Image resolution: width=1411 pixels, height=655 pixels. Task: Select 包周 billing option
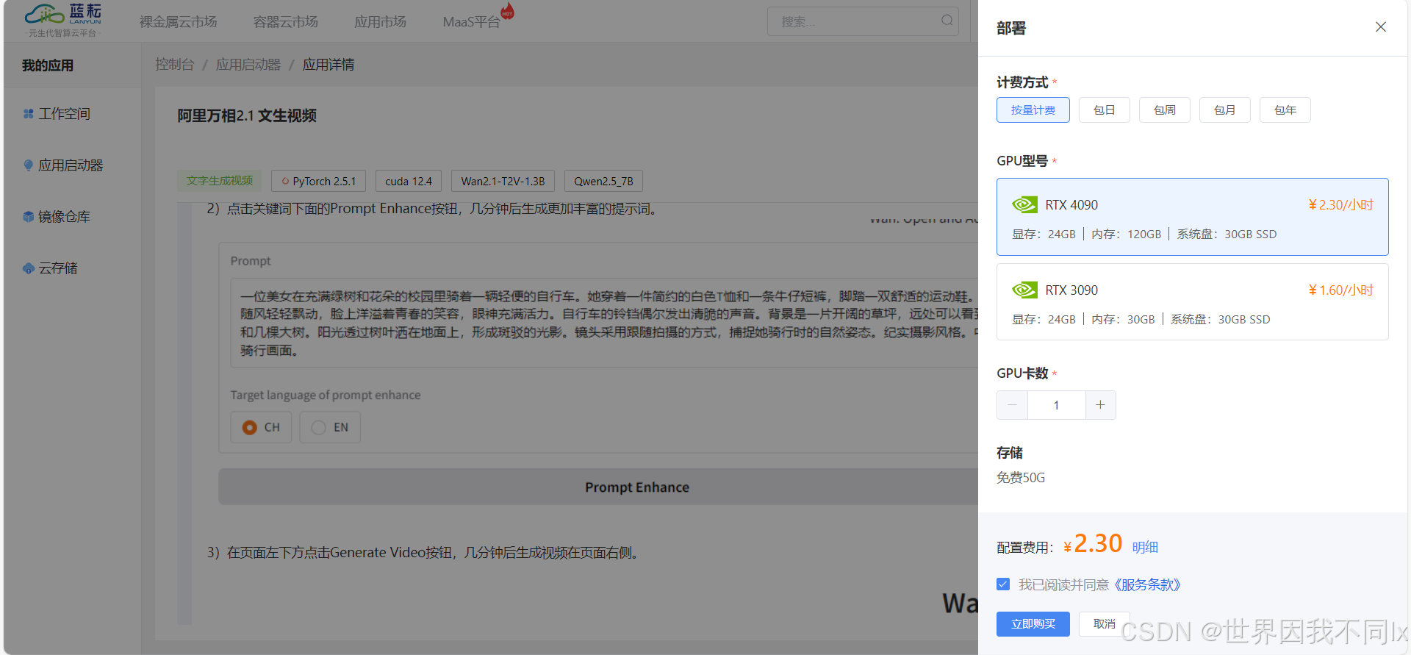1164,110
